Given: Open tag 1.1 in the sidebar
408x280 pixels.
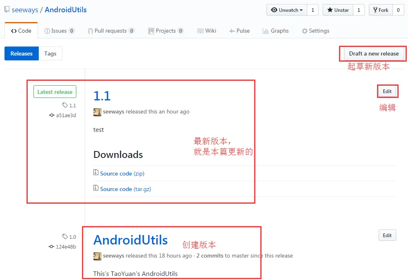Looking at the screenshot, I should point(73,105).
